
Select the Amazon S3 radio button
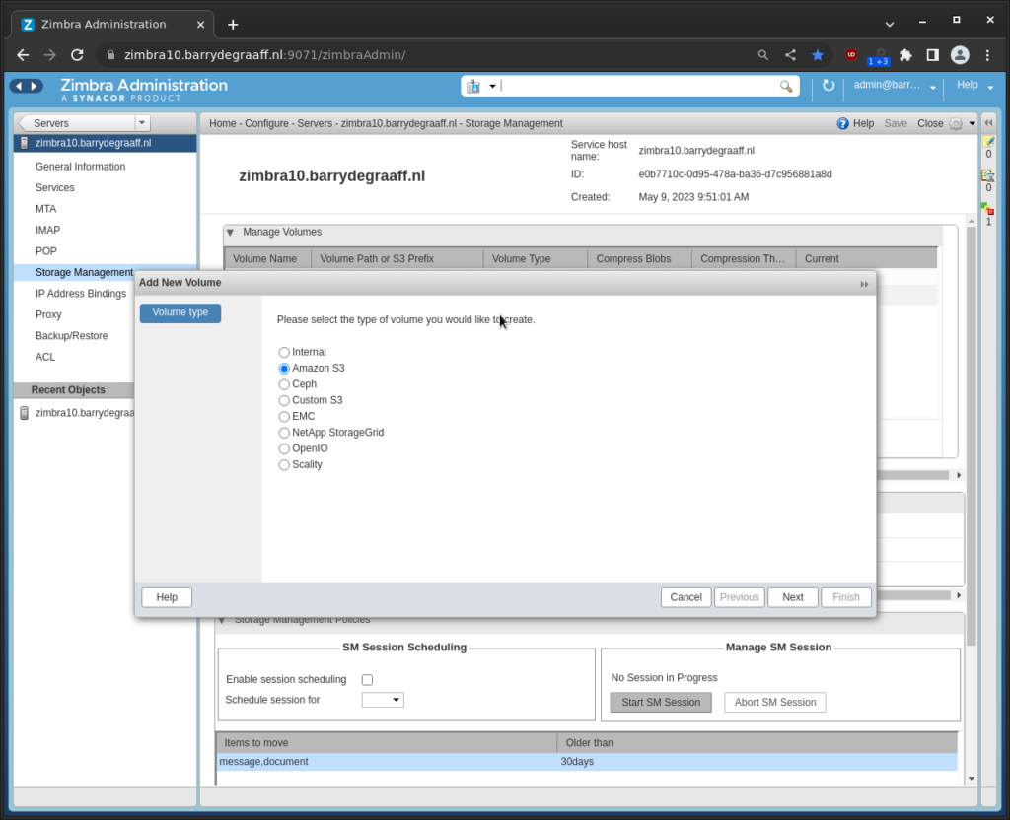pyautogui.click(x=284, y=369)
